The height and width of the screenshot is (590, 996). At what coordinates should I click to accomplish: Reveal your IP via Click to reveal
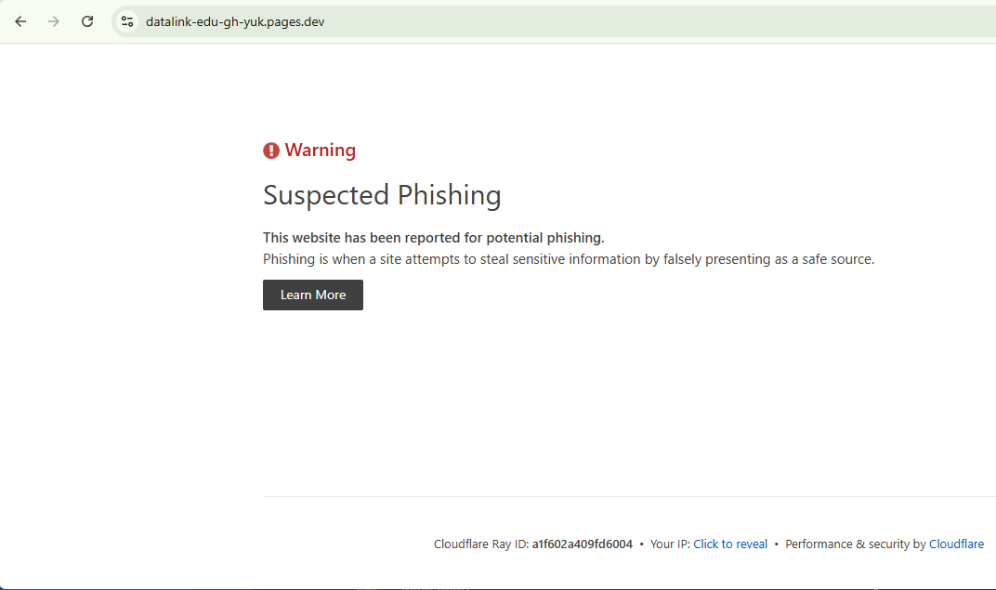[x=730, y=544]
